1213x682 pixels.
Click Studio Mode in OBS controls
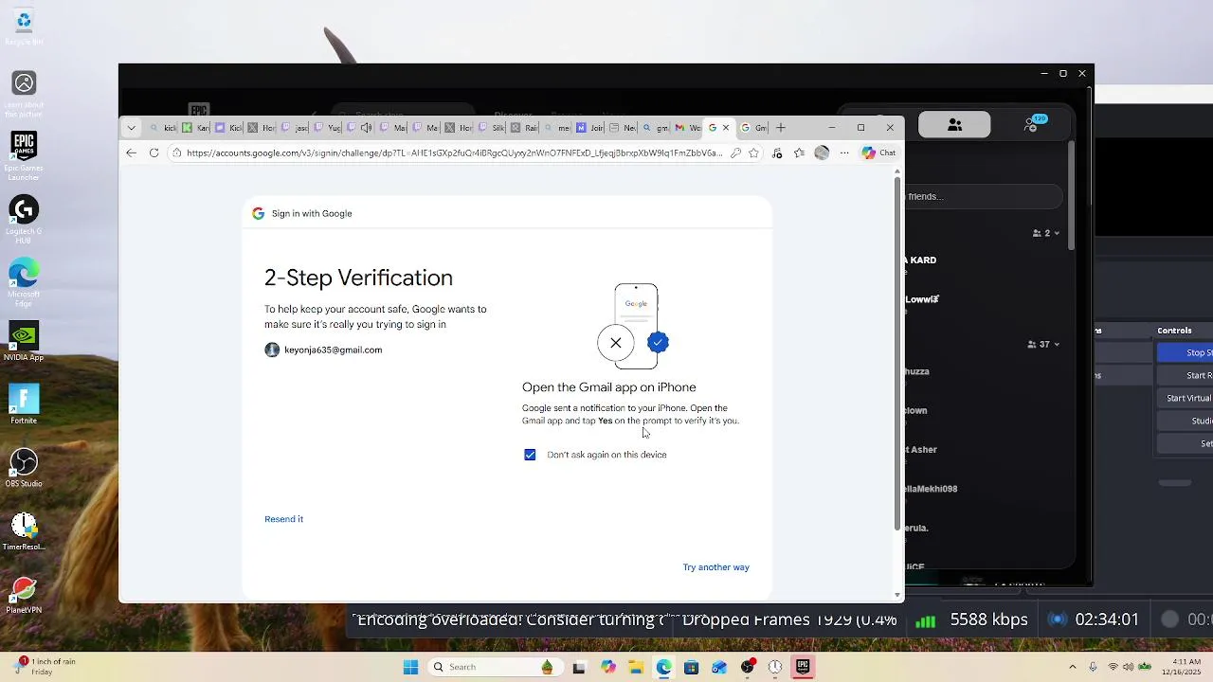click(x=1186, y=421)
